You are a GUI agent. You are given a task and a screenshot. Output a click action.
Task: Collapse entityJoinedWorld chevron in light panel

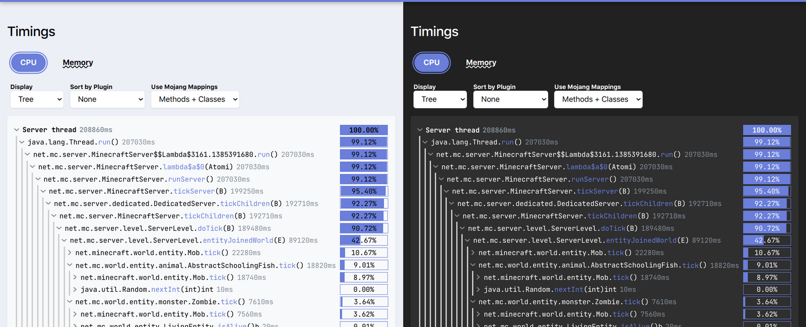point(64,240)
